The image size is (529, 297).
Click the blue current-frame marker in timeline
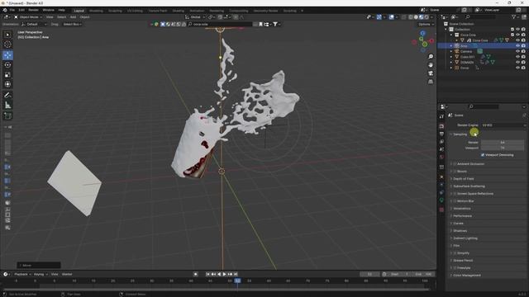pyautogui.click(x=238, y=280)
